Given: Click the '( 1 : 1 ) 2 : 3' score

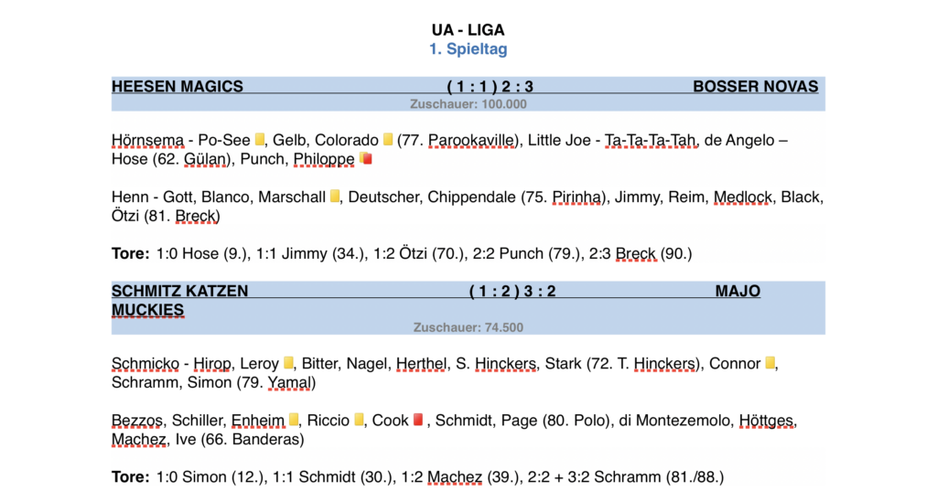Looking at the screenshot, I should click(x=490, y=87).
